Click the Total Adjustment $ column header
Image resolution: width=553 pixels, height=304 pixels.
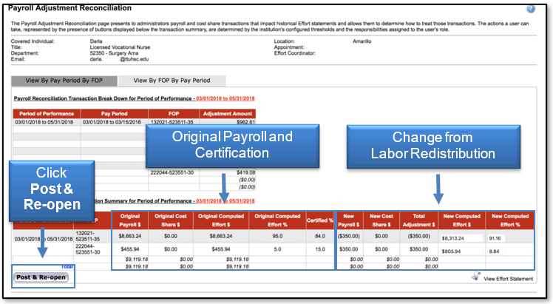418,220
